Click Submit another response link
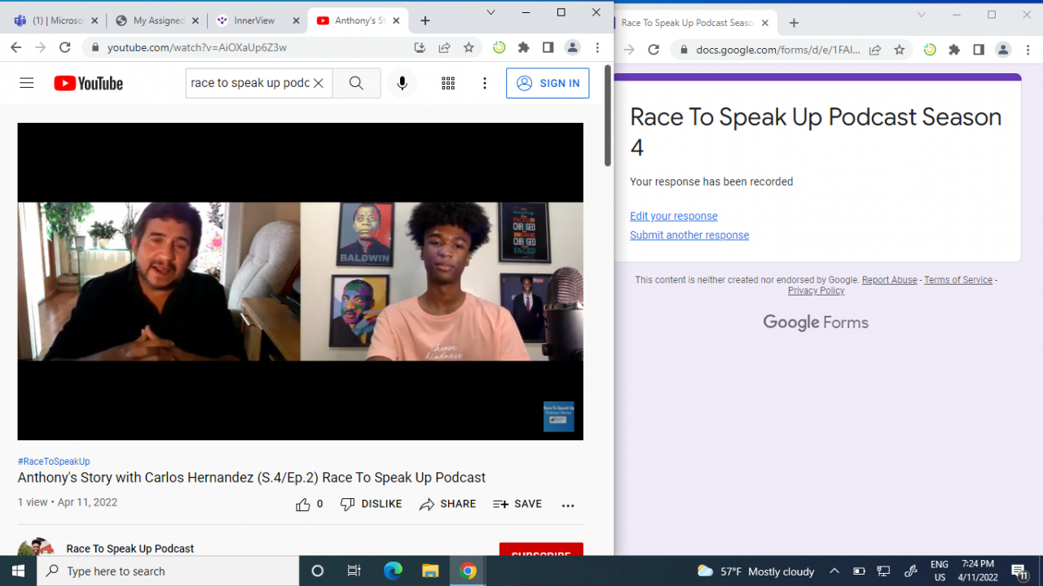Viewport: 1043px width, 586px height. click(x=689, y=235)
